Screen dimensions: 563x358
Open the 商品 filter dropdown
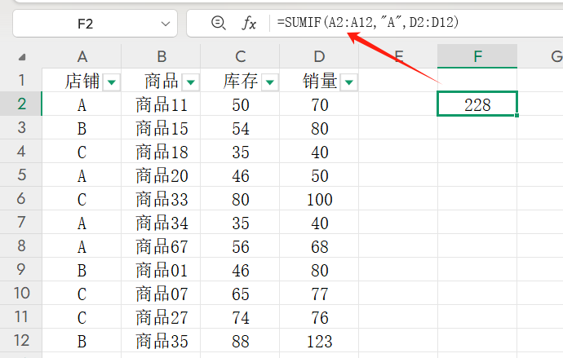point(191,82)
